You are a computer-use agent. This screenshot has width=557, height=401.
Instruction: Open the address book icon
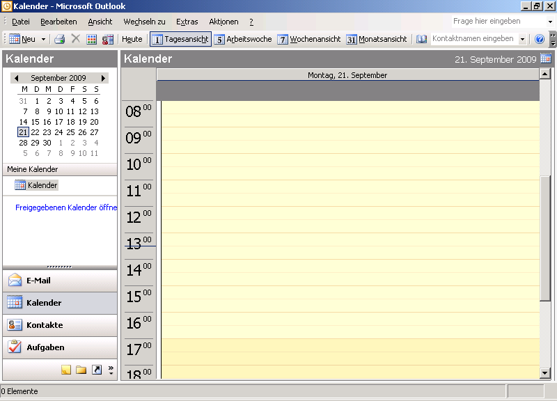coord(421,40)
